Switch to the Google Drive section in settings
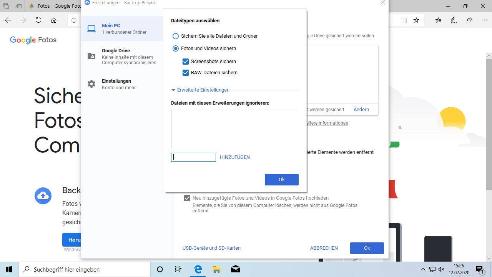Image resolution: width=492 pixels, height=277 pixels. coord(116,50)
